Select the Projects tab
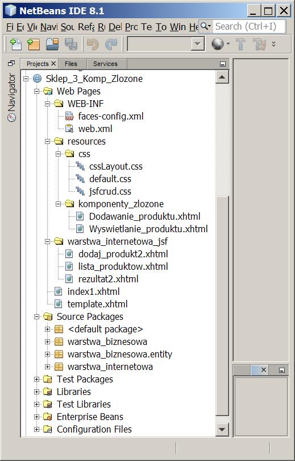Viewport: 295px width, 461px height. [38, 64]
